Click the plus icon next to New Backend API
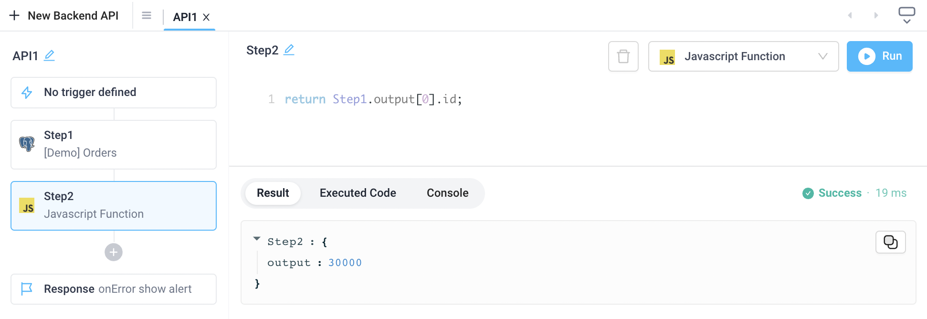Viewport: 927px width, 319px height. (x=14, y=15)
